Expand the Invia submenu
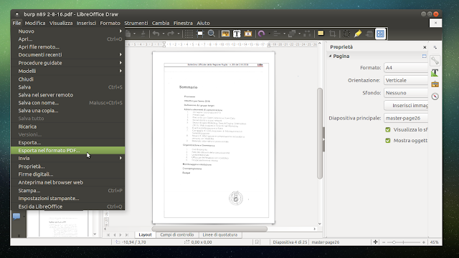 pyautogui.click(x=68, y=158)
